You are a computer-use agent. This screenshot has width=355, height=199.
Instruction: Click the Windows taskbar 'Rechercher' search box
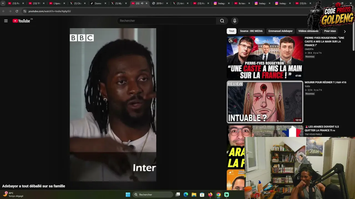(153, 195)
